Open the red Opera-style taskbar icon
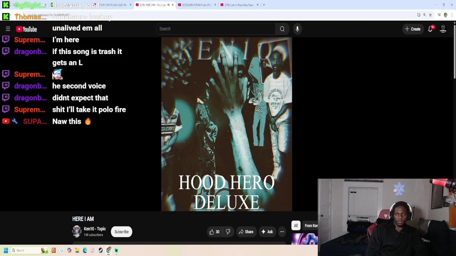 pos(53,250)
